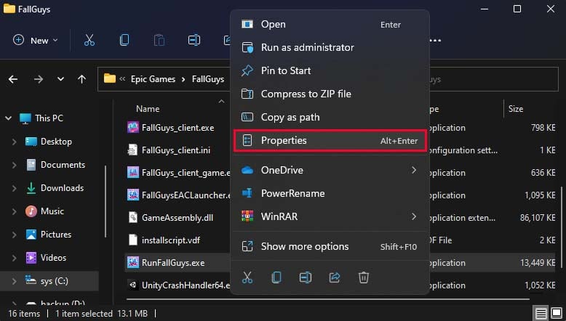Image resolution: width=566 pixels, height=321 pixels.
Task: Click the navigation pane scrollbar
Action: pyautogui.click(x=105, y=201)
